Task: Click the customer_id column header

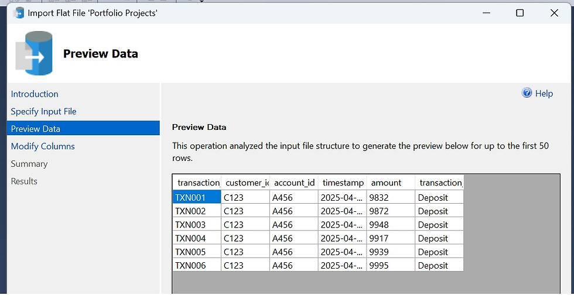Action: (x=245, y=183)
